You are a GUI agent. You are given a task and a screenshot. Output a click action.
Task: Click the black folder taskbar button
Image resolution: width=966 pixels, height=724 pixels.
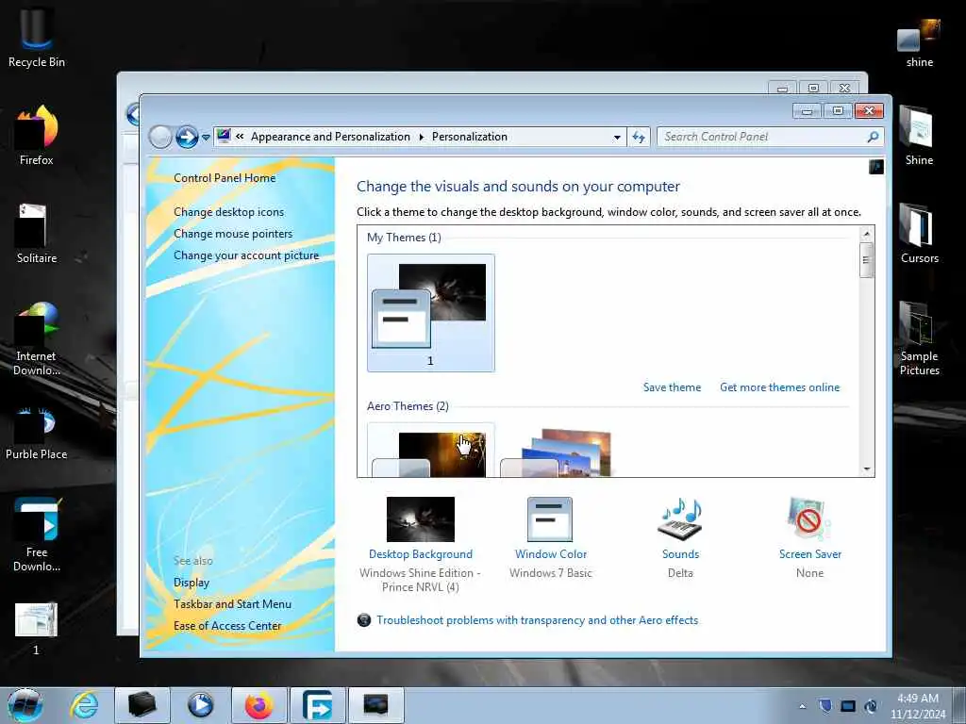pyautogui.click(x=142, y=705)
